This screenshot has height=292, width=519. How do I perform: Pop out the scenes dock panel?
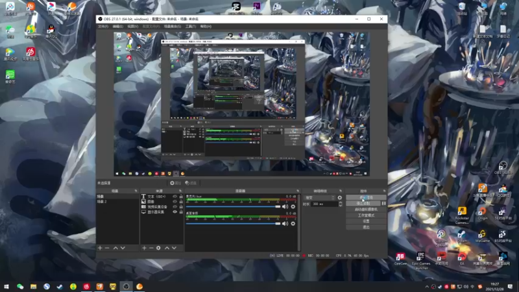(x=136, y=191)
